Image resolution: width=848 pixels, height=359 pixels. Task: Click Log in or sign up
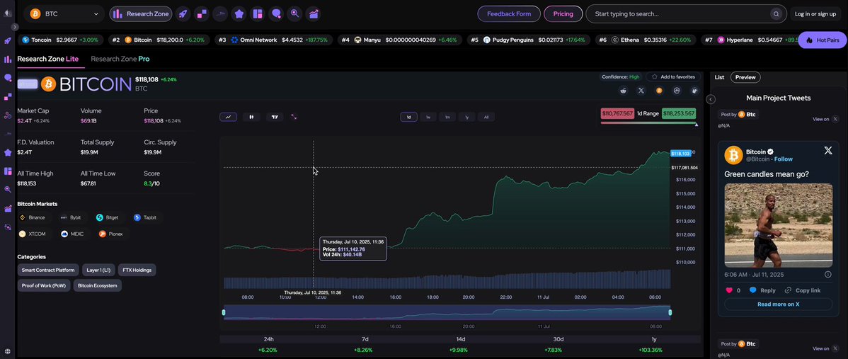(815, 14)
